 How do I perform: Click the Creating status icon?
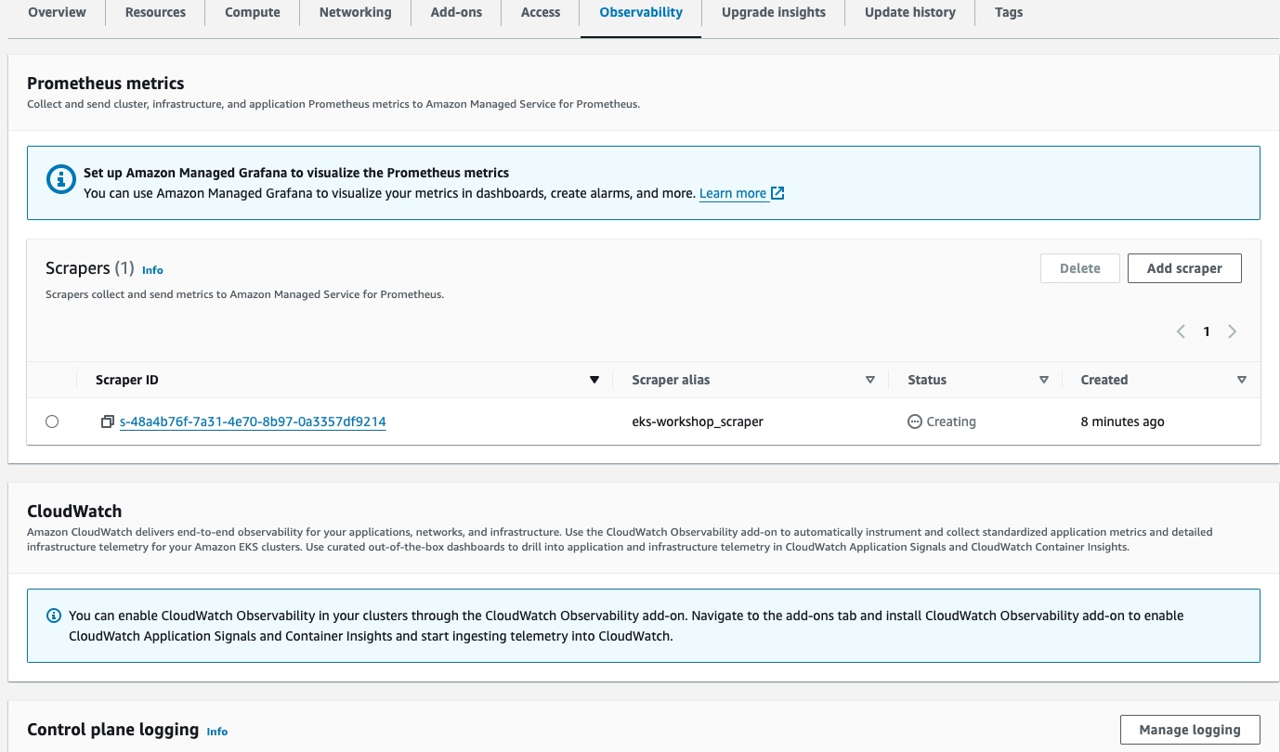click(x=915, y=421)
